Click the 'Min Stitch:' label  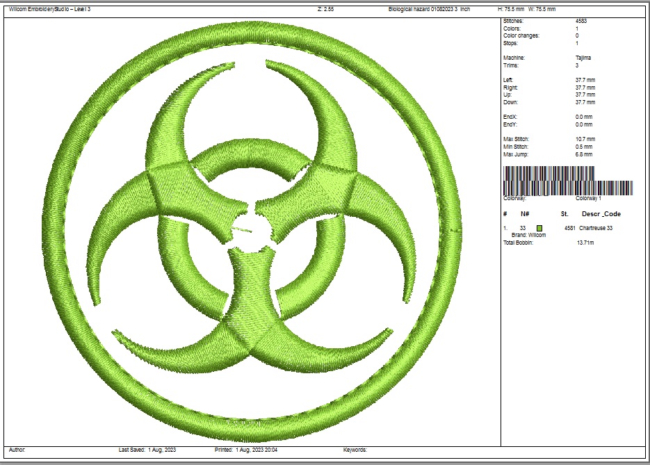click(x=516, y=147)
